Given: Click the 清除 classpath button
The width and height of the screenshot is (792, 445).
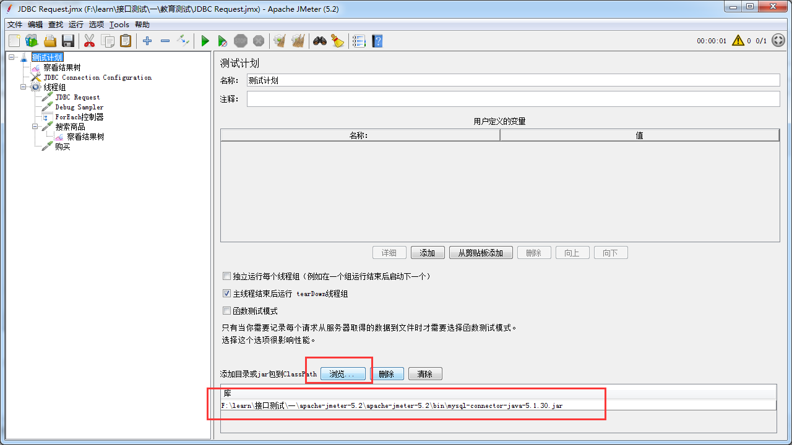Looking at the screenshot, I should tap(425, 374).
